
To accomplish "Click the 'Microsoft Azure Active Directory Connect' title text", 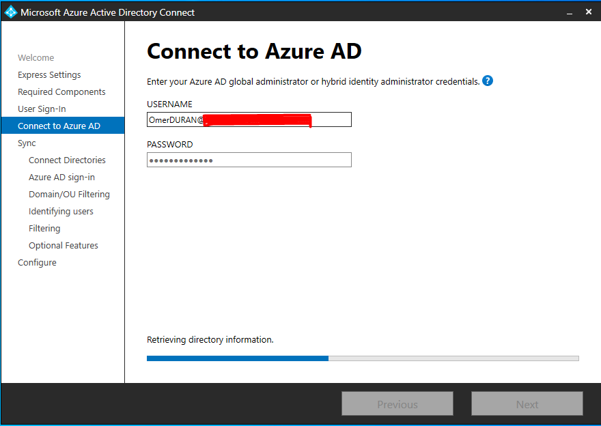I will tap(107, 13).
